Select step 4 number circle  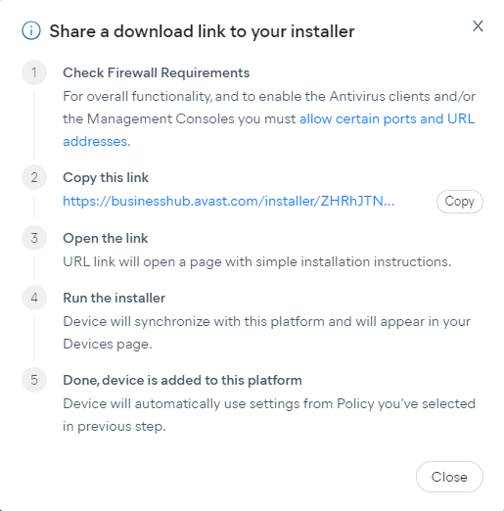[34, 298]
